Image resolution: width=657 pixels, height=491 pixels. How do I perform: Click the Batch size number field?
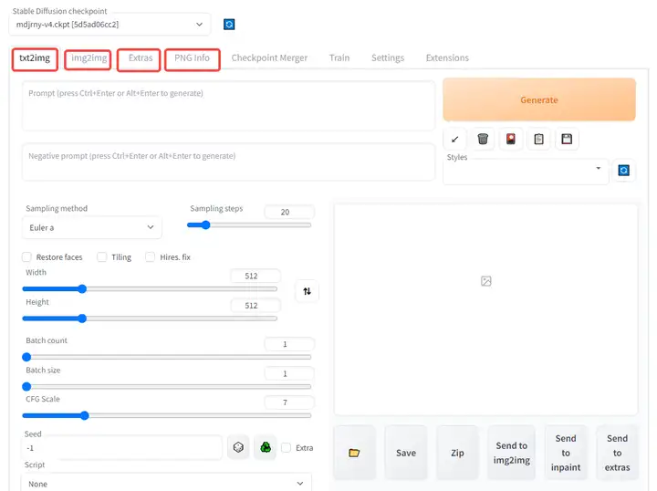pyautogui.click(x=289, y=373)
